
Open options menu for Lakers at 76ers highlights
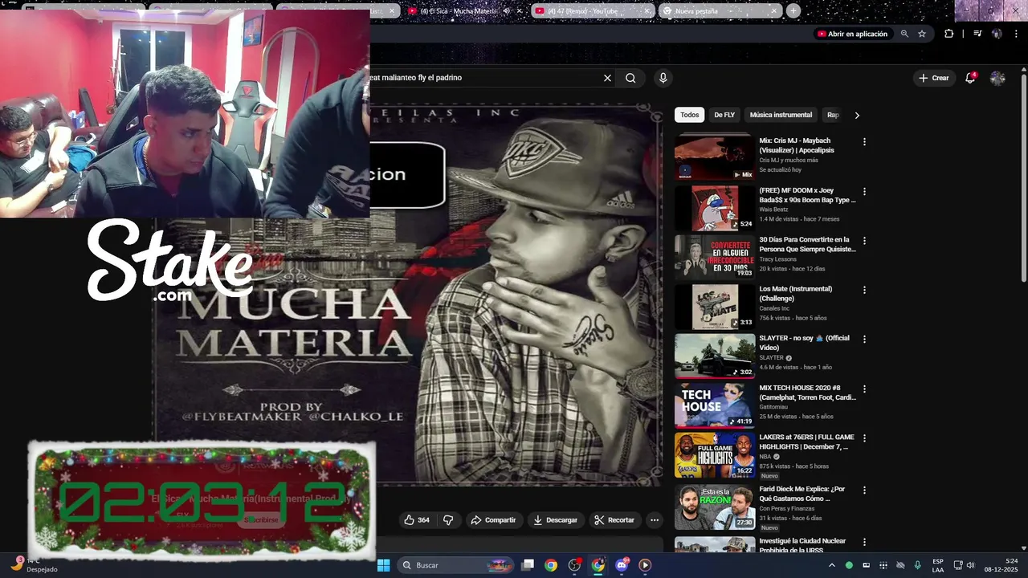(864, 438)
